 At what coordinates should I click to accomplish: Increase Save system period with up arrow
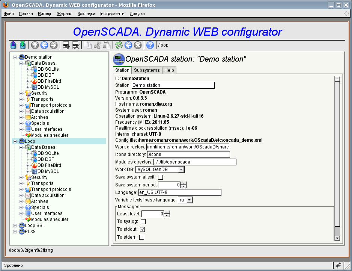[x=184, y=183]
